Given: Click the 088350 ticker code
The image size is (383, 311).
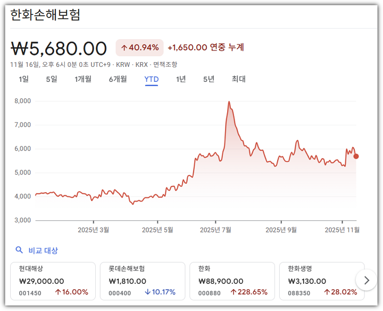Looking at the screenshot, I should point(299,293).
